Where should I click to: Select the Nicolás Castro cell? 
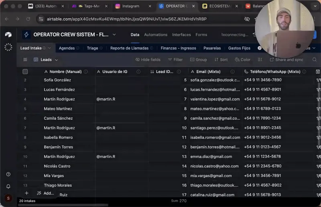pyautogui.click(x=57, y=166)
